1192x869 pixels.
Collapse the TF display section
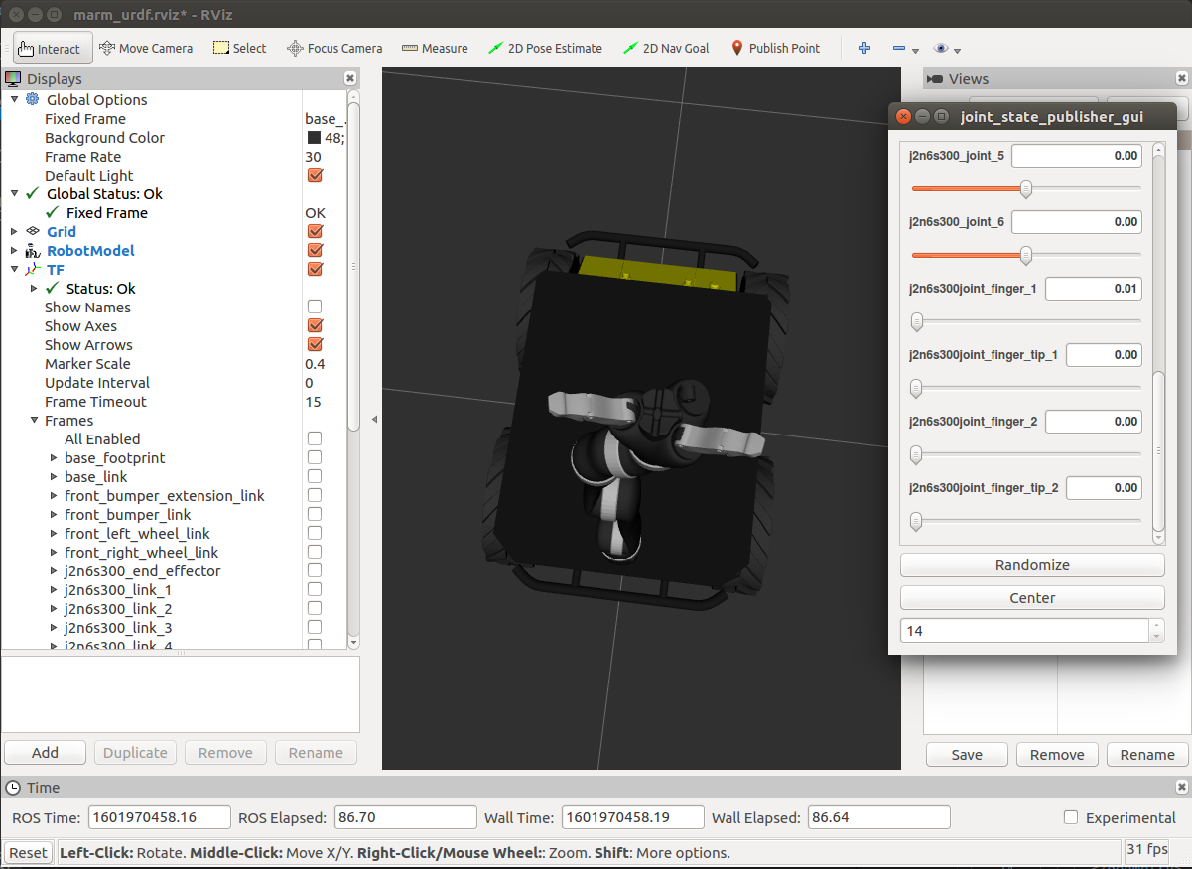point(14,269)
